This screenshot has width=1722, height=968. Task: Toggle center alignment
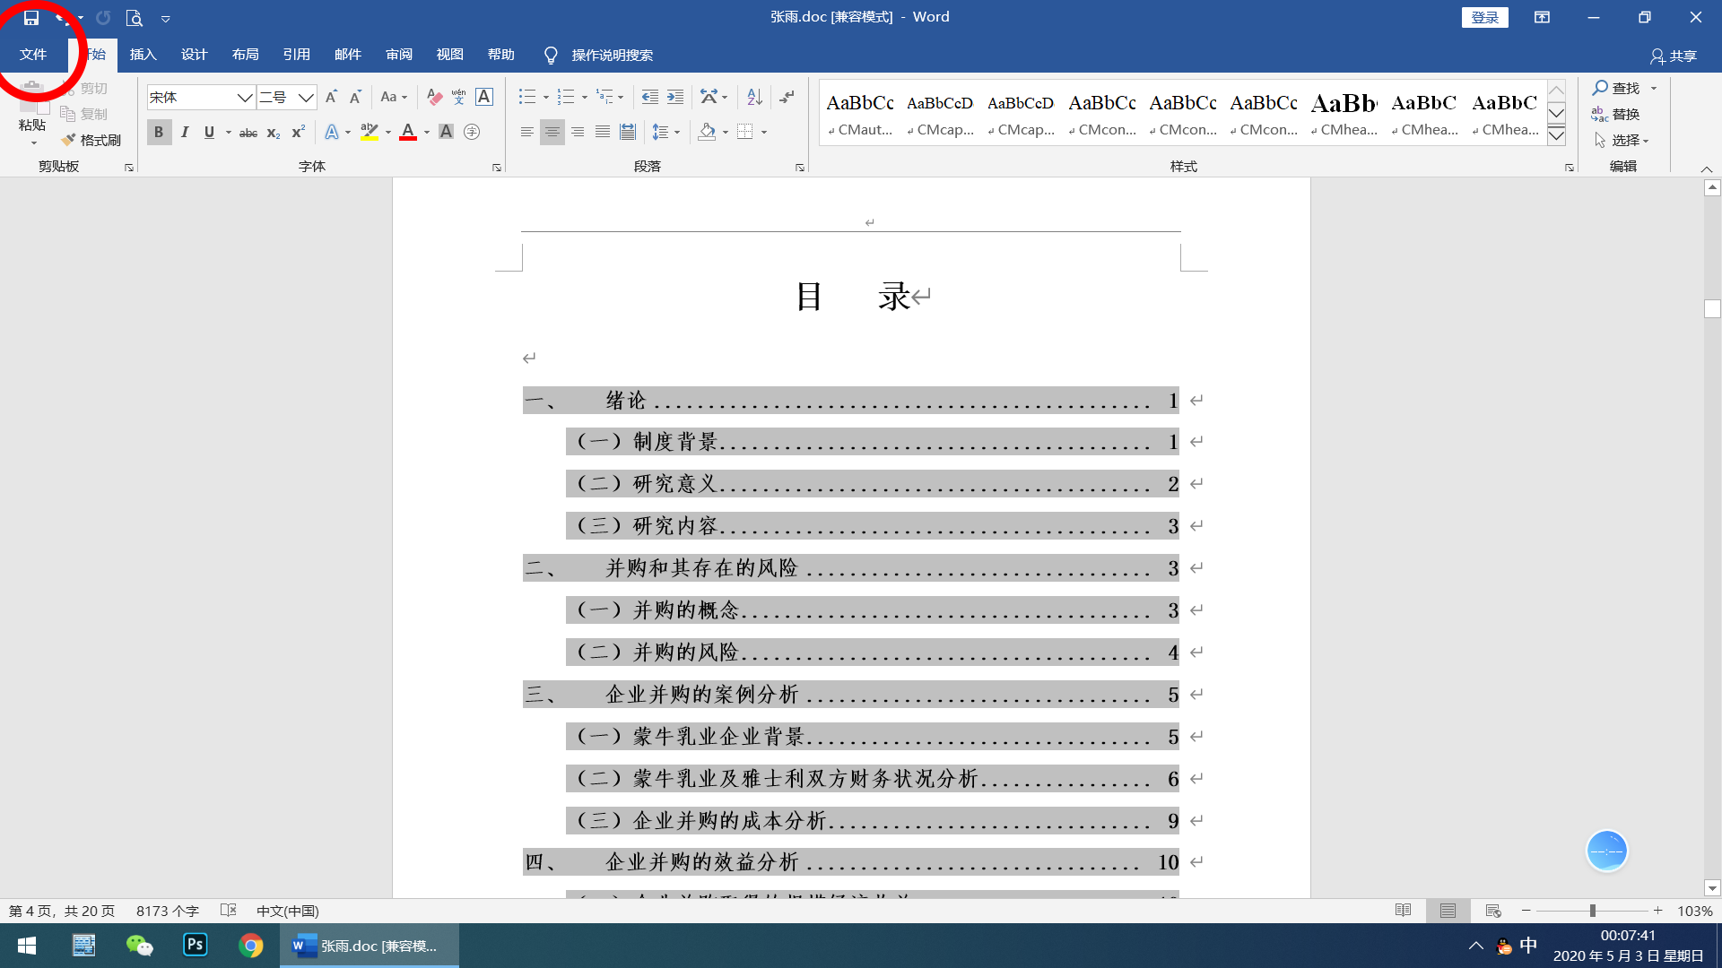[552, 132]
